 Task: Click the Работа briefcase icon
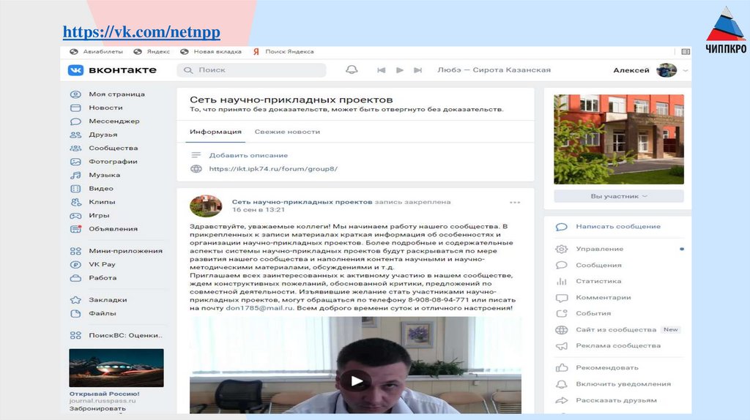point(75,277)
